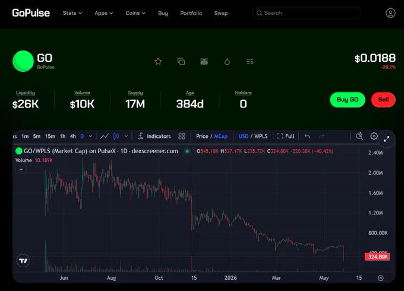
Task: Open the user account profile icon
Action: [390, 13]
